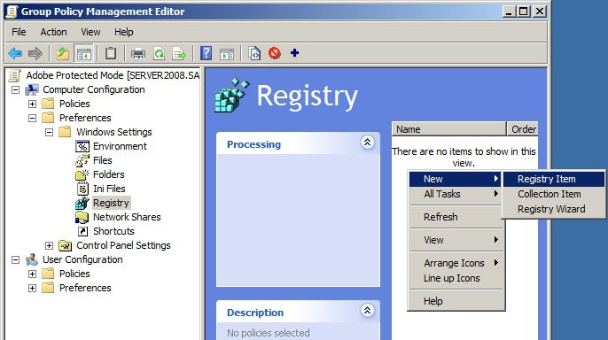Click the Shortcuts icon in the tree
The width and height of the screenshot is (608, 340).
click(82, 231)
